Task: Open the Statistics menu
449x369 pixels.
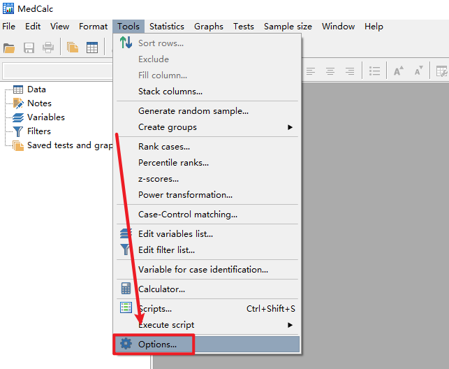Action: click(x=167, y=27)
